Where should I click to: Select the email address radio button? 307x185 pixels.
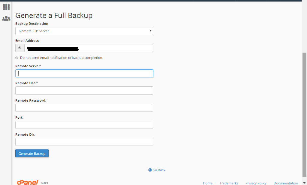[20, 48]
